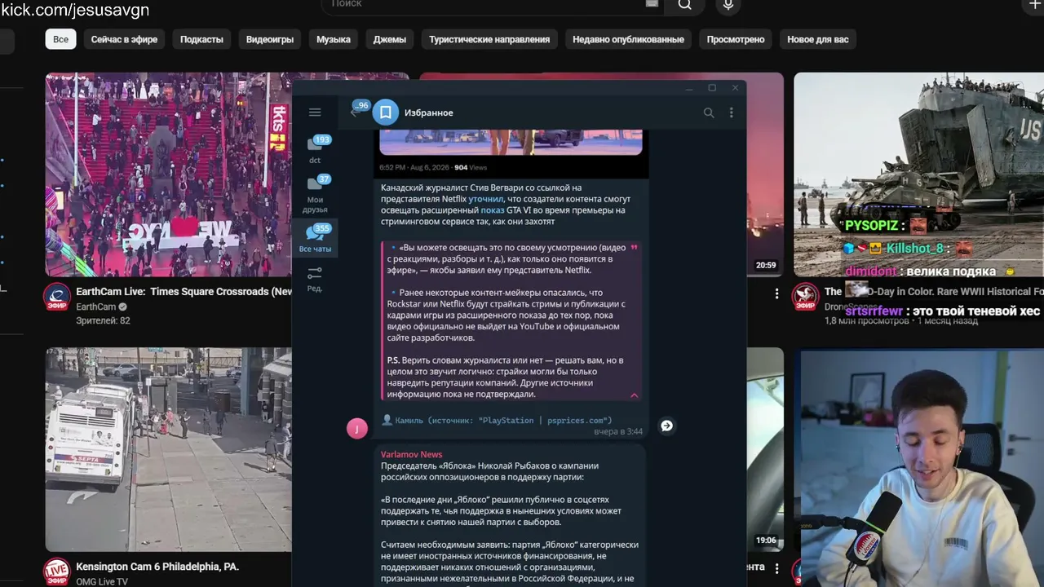Open the GTA VI image in message
Image resolution: width=1044 pixels, height=587 pixels.
tap(511, 141)
